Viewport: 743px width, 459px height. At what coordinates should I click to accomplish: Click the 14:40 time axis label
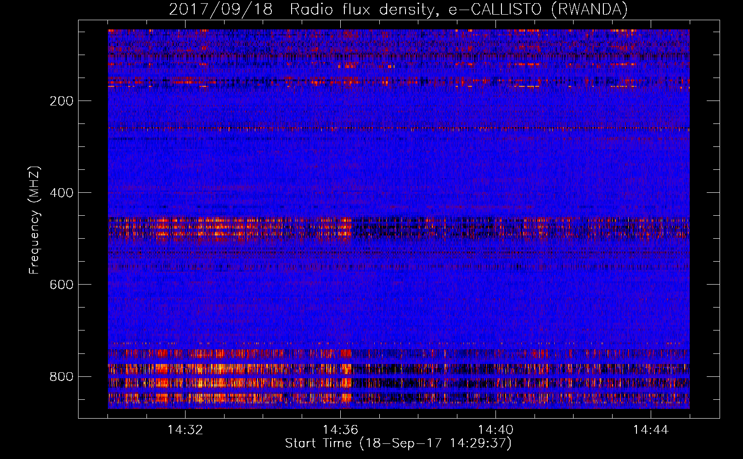(x=495, y=430)
